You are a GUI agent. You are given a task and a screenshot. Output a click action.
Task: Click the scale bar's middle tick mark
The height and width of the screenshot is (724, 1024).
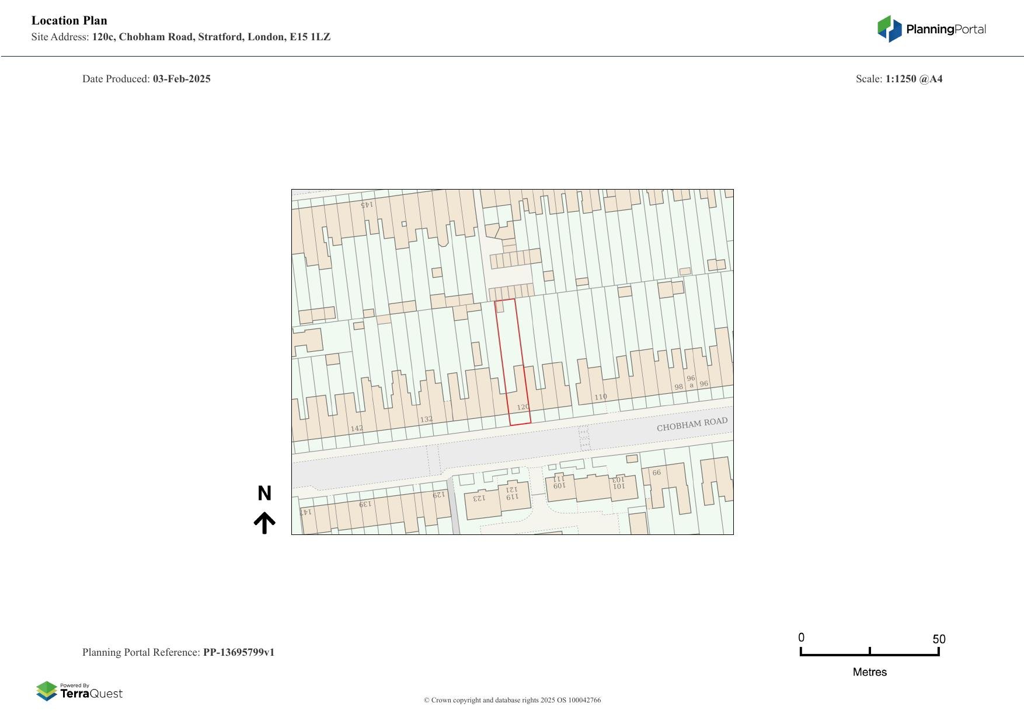(869, 651)
